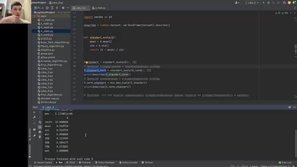Hide the Run panel with minus icon
Viewport: 297px width, 167px height.
294,107
